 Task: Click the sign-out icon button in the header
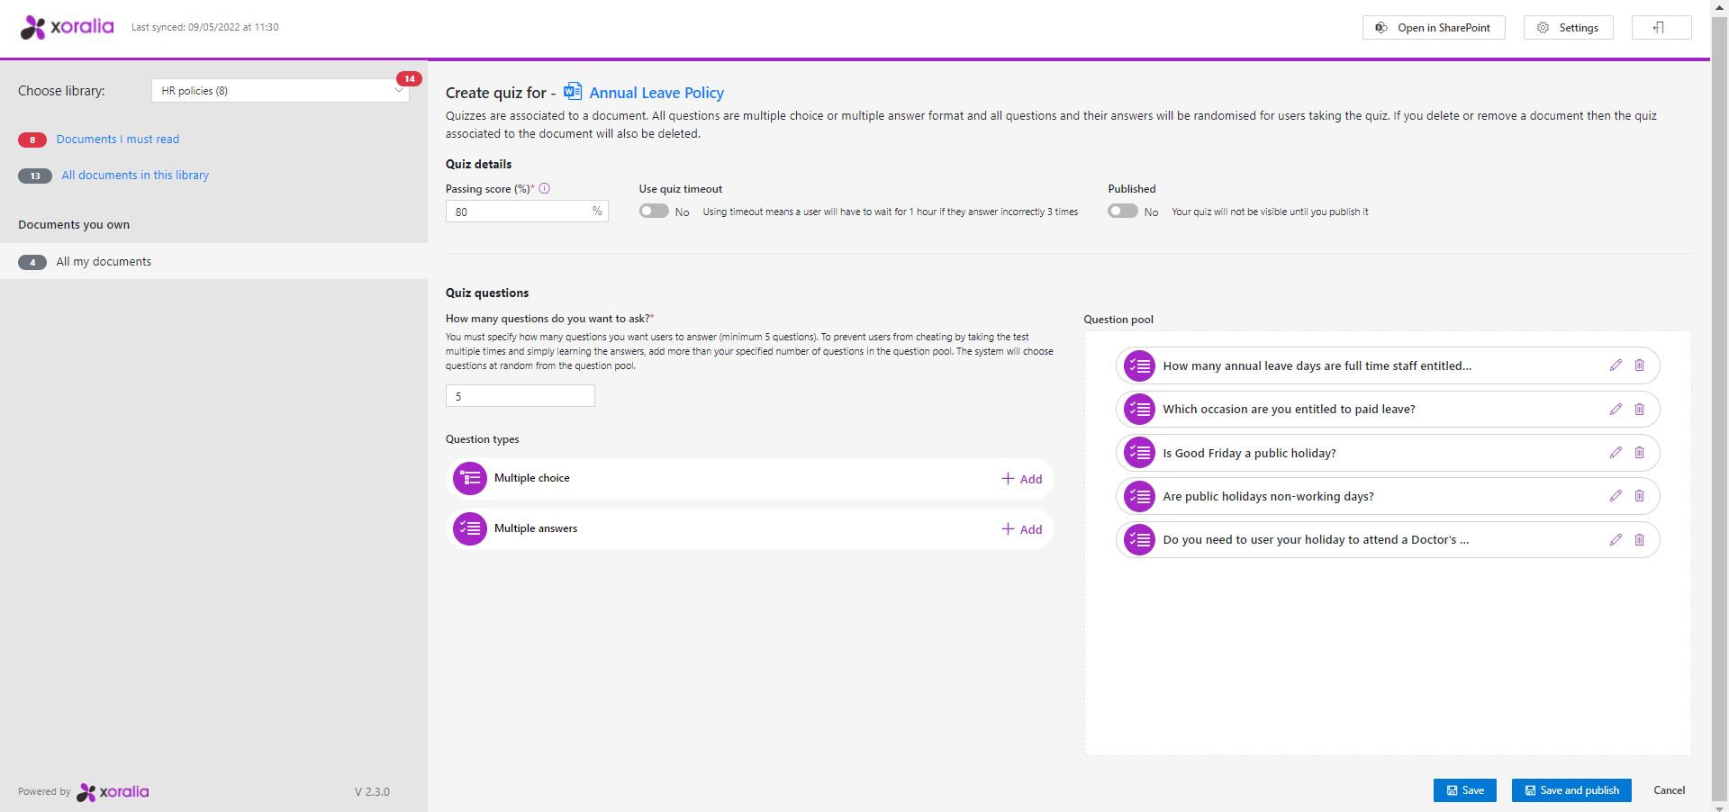1661,28
